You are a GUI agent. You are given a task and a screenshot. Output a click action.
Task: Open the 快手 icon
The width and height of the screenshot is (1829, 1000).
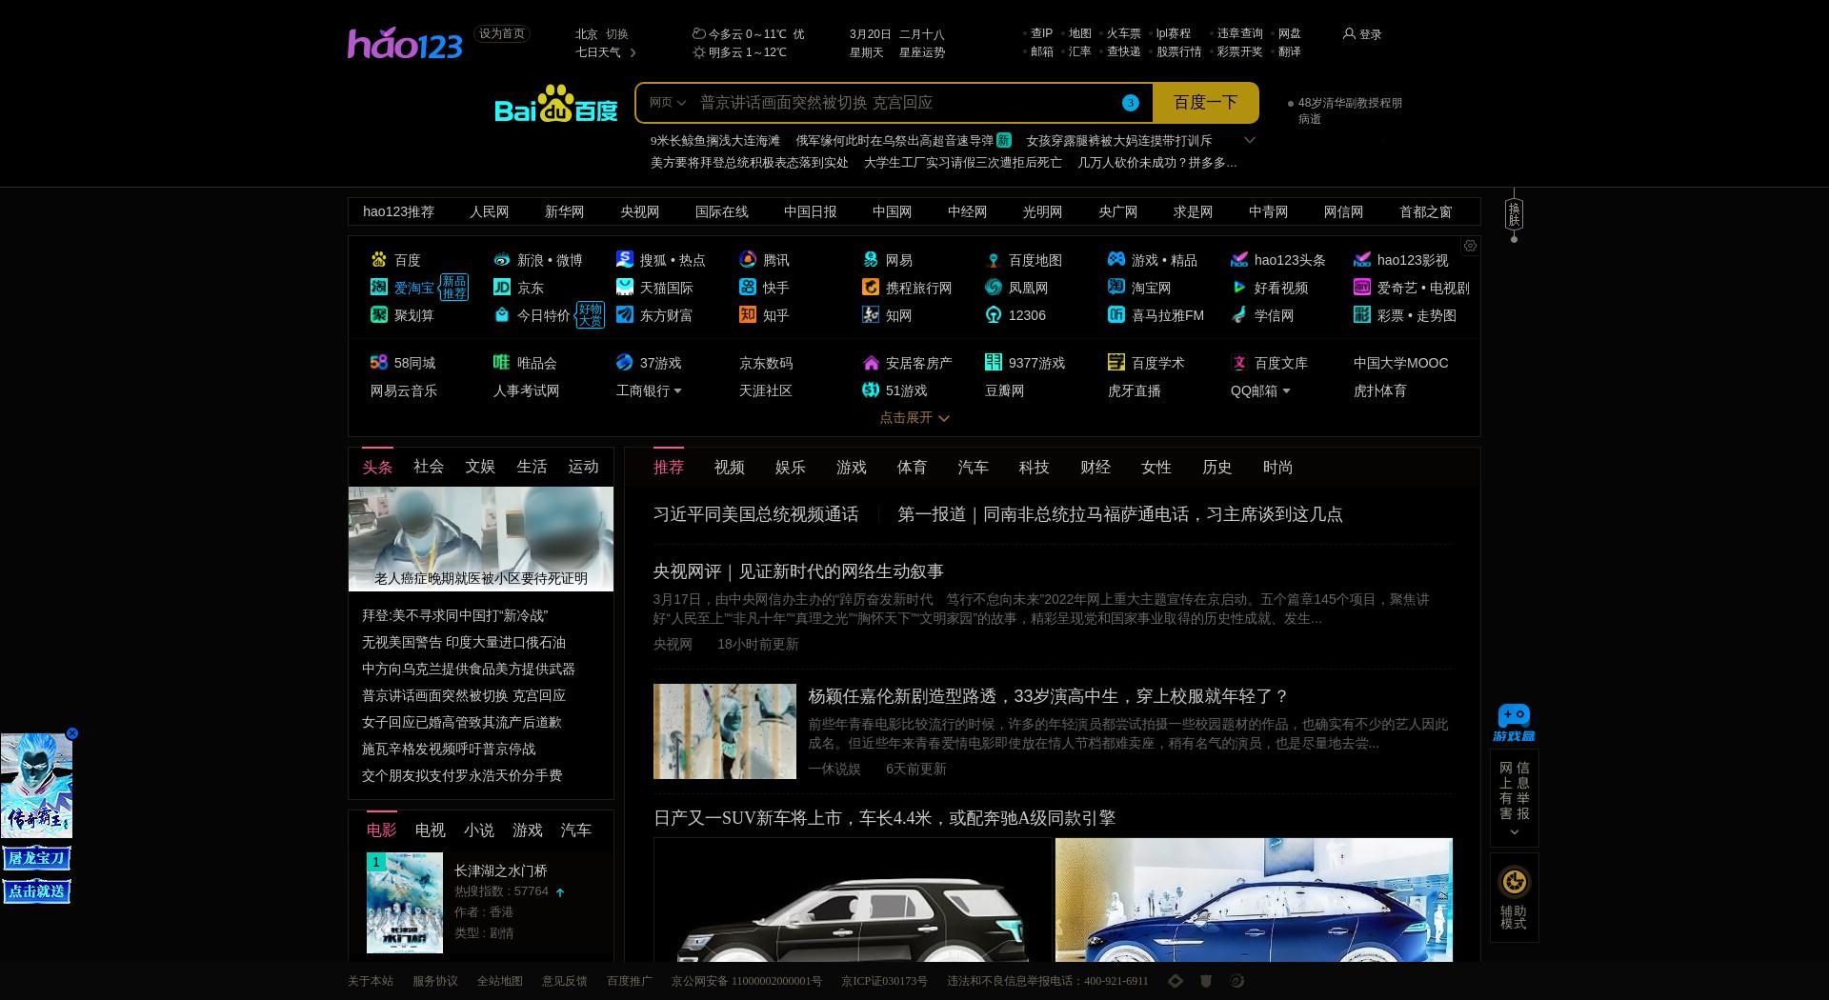click(748, 288)
